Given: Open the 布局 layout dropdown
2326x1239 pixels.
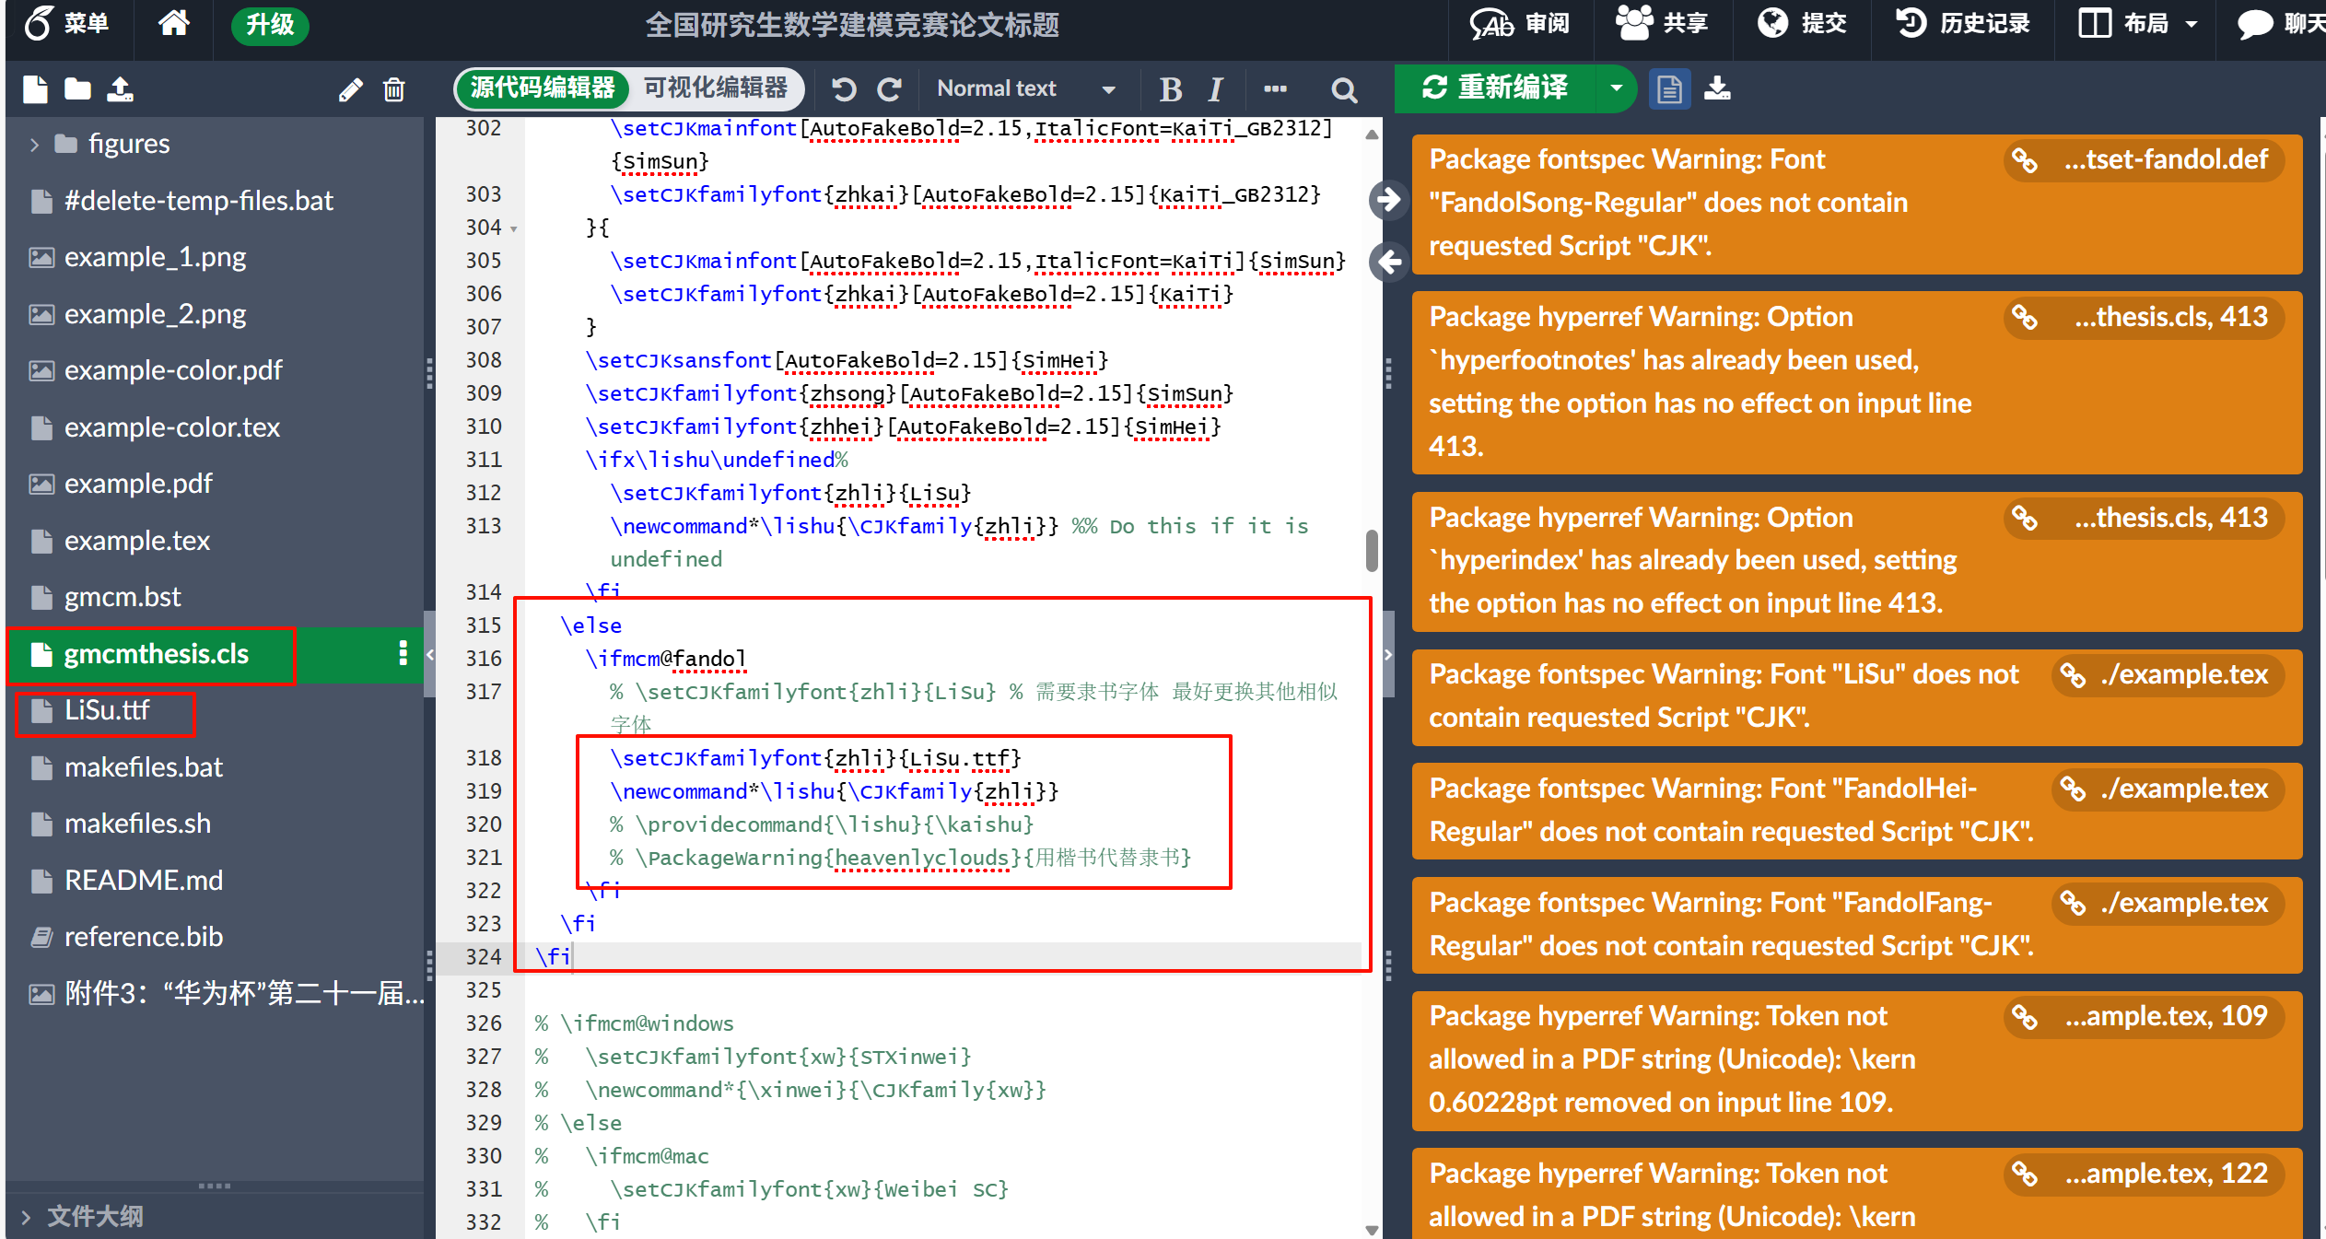Looking at the screenshot, I should point(2138,23).
